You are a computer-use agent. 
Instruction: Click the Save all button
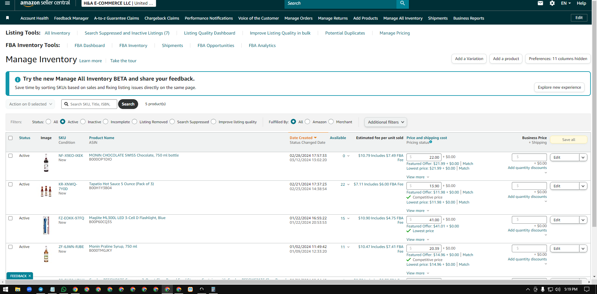point(569,140)
